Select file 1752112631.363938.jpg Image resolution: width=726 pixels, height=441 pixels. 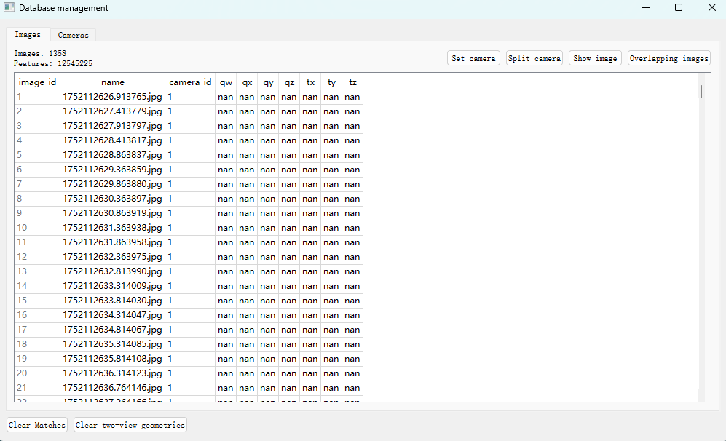pyautogui.click(x=113, y=228)
